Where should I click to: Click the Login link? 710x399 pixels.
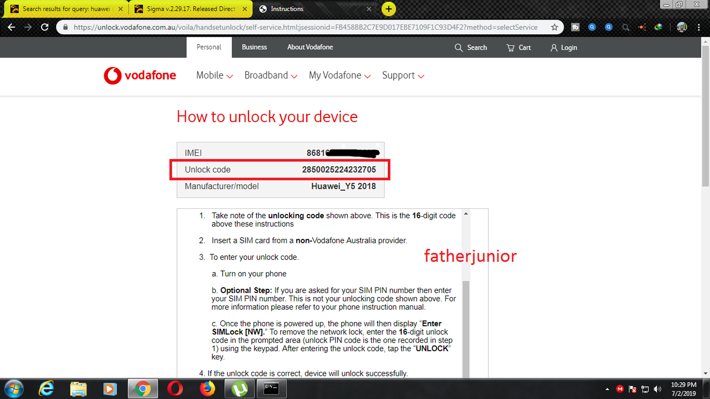pyautogui.click(x=564, y=48)
